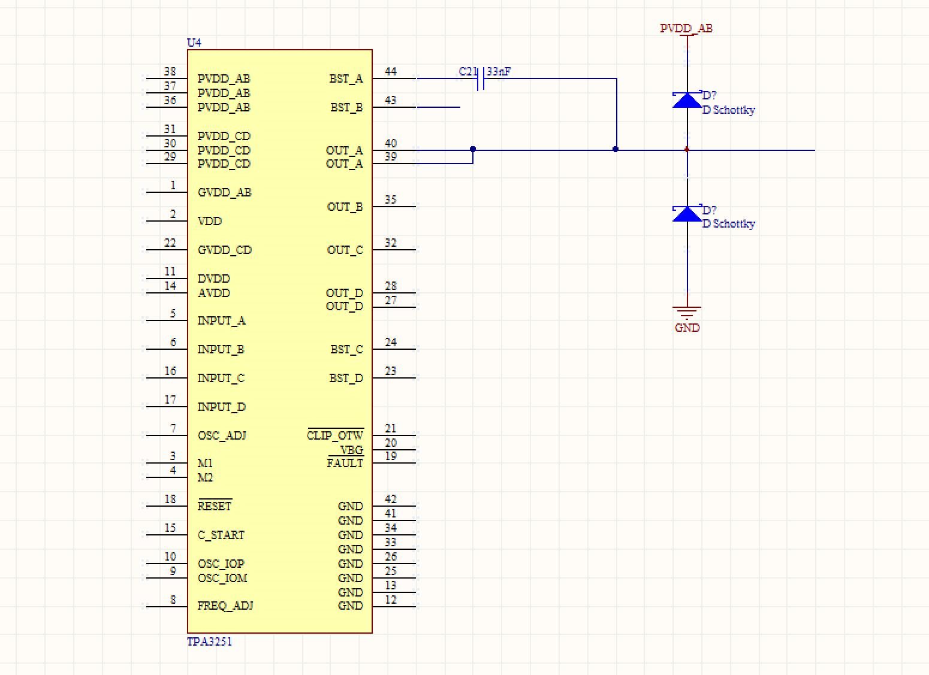The width and height of the screenshot is (929, 675).
Task: Click the red PVDD_AB net label above the diodes
Action: [x=686, y=28]
